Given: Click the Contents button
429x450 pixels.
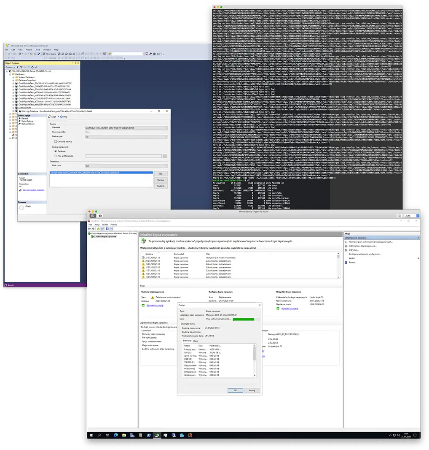Looking at the screenshot, I should coord(161,186).
